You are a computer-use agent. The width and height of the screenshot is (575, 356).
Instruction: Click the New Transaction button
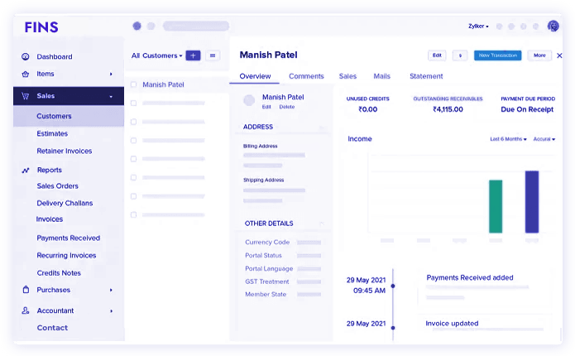point(497,55)
